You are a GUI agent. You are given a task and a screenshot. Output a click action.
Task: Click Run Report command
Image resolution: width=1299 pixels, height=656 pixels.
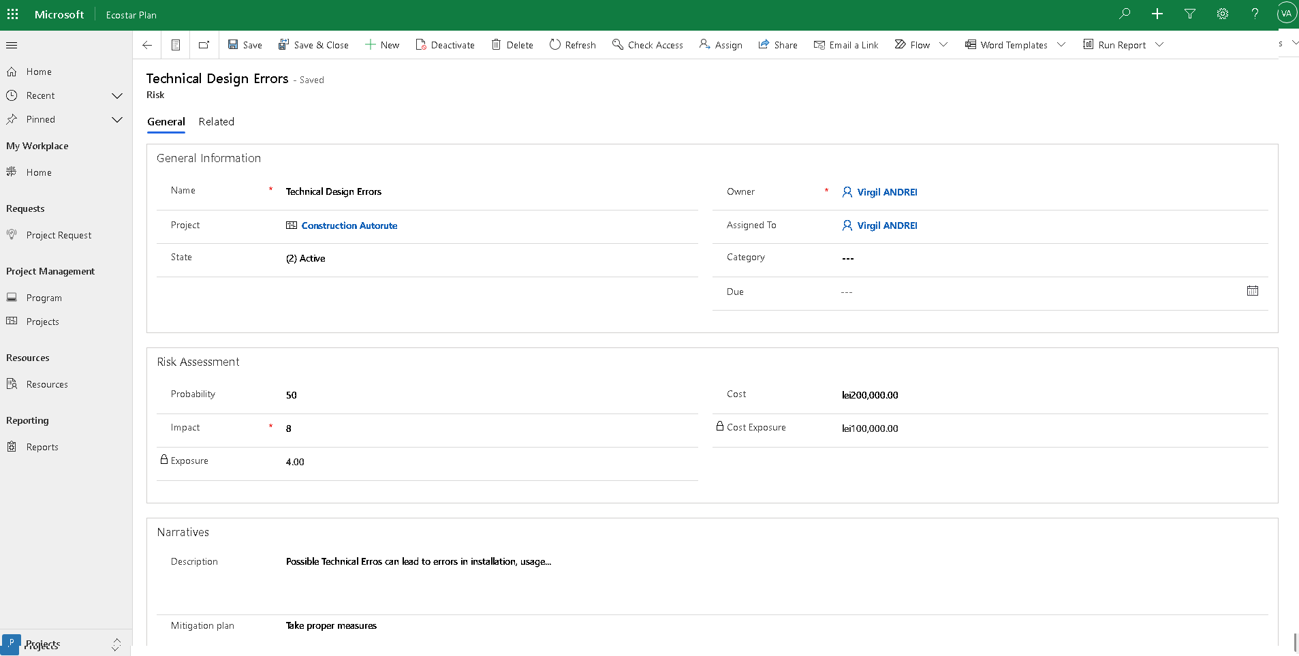(1114, 45)
